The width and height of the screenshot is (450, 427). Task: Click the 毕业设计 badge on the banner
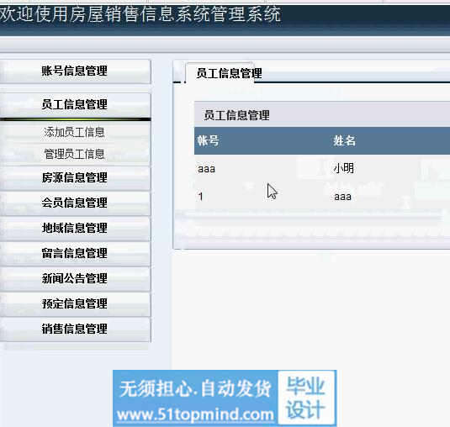pos(306,398)
